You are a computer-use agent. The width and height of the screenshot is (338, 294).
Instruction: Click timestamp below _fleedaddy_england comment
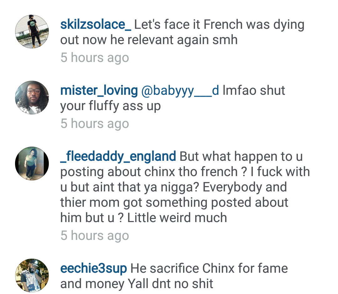pyautogui.click(x=95, y=236)
